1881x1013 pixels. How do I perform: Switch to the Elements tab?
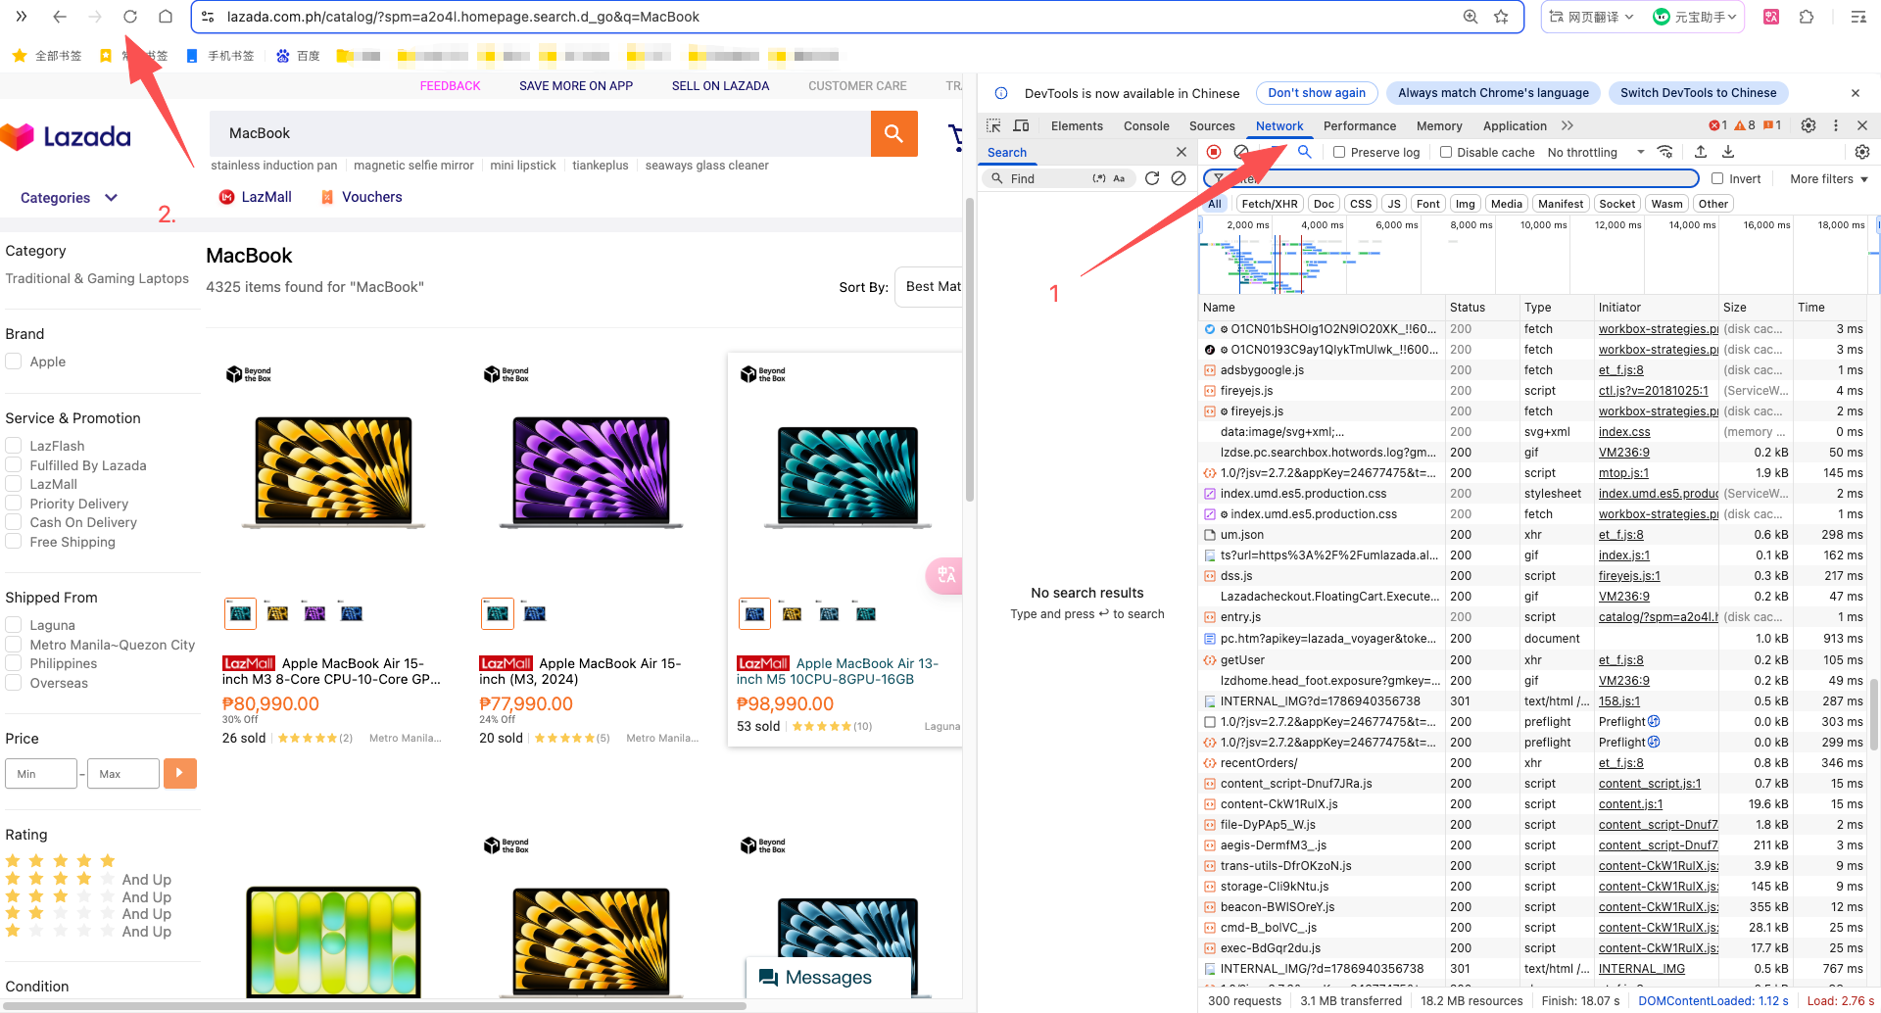1077,125
